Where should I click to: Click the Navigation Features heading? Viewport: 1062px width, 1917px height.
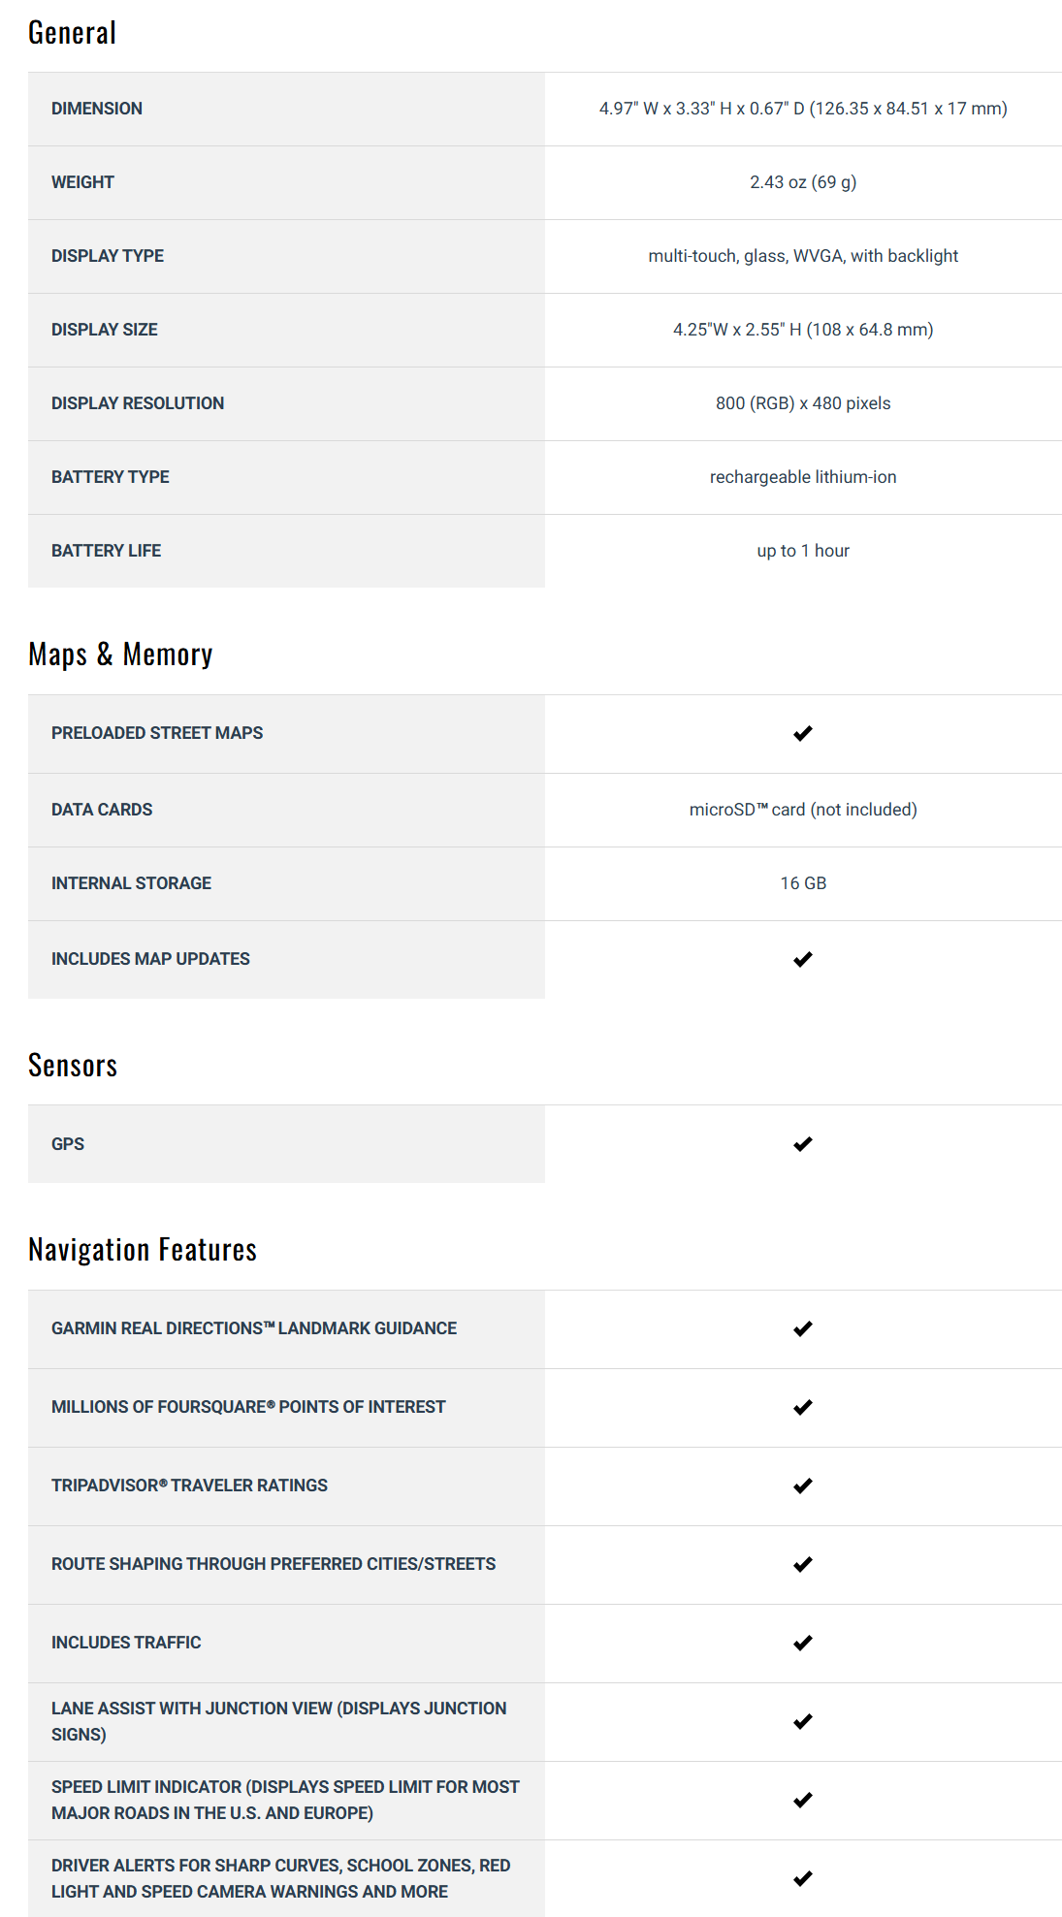(x=143, y=1250)
